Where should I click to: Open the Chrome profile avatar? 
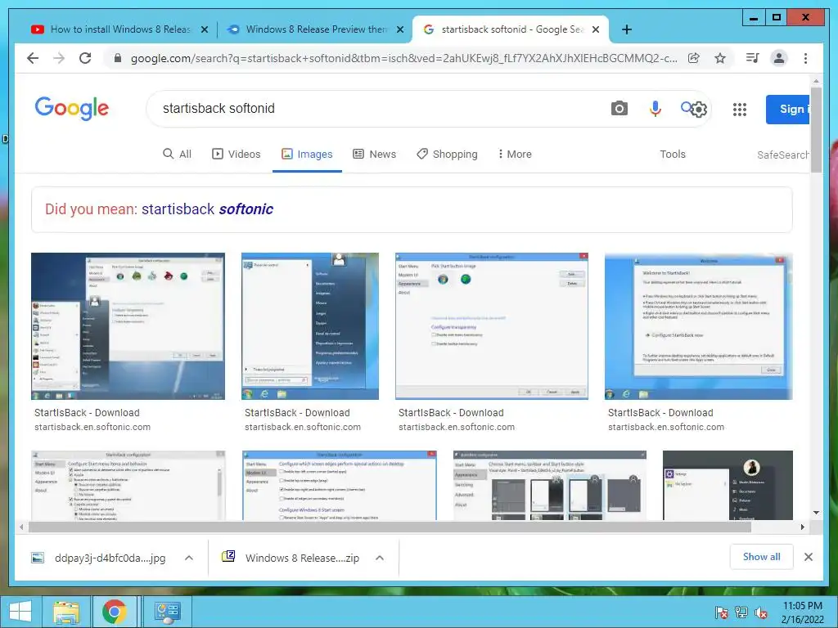click(779, 58)
